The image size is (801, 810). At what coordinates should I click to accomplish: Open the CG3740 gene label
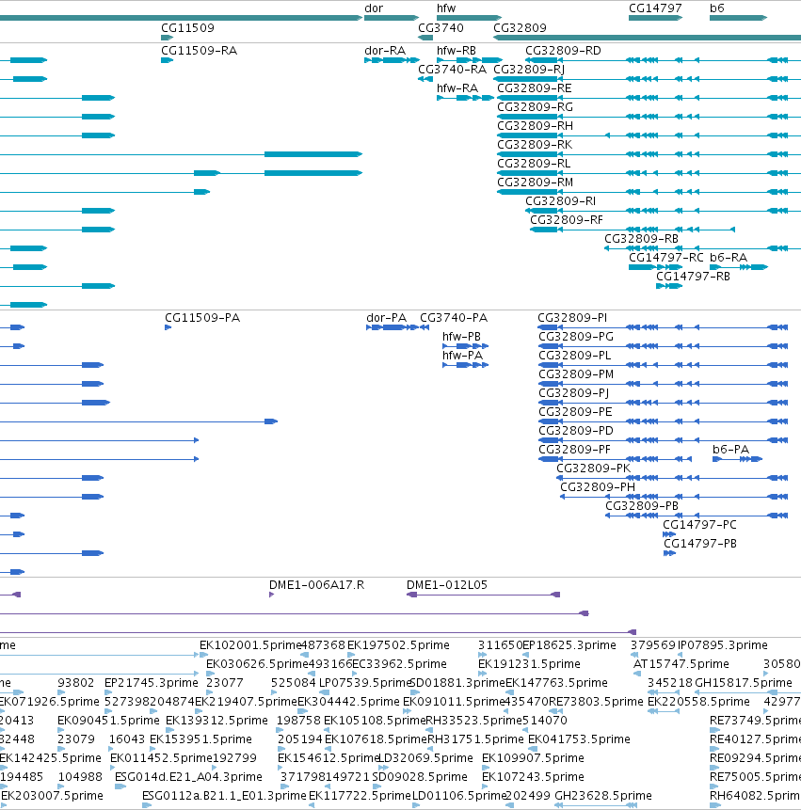[441, 28]
